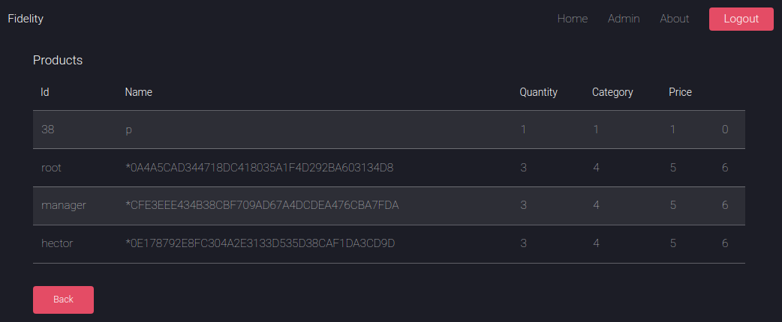Screen dimensions: 782x322
Task: Click the Name column header
Action: 139,92
